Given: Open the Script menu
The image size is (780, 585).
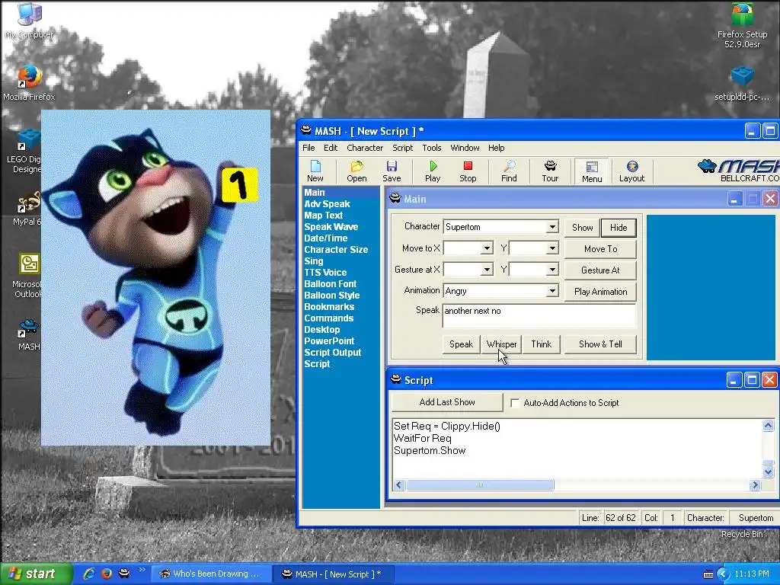Looking at the screenshot, I should [x=402, y=148].
